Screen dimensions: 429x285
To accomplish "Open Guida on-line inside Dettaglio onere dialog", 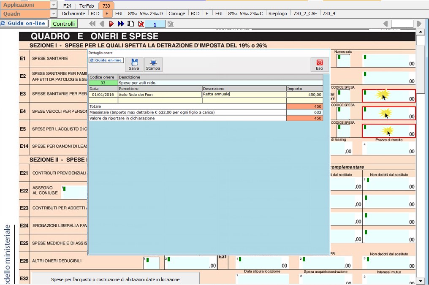I will click(106, 60).
